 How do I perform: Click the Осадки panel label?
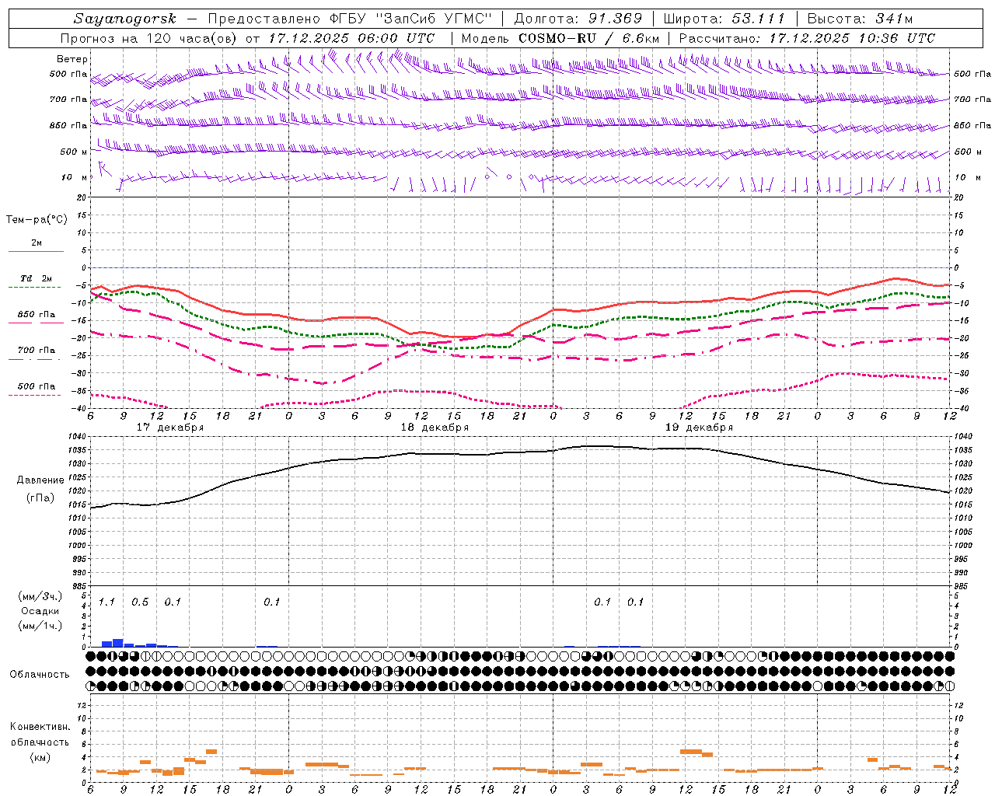(40, 611)
